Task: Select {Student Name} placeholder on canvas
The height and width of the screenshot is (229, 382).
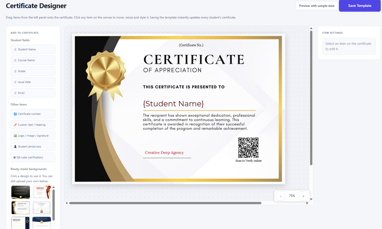Action: (173, 104)
